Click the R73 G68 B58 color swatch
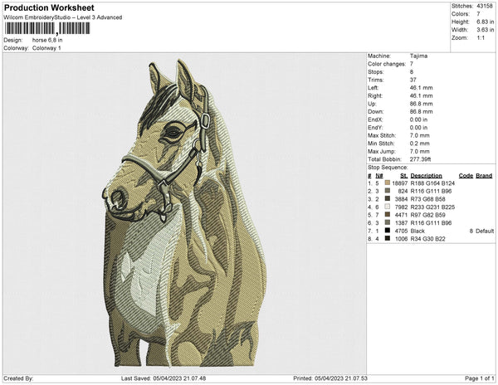Image resolution: width=498 pixels, height=385 pixels. tap(387, 198)
